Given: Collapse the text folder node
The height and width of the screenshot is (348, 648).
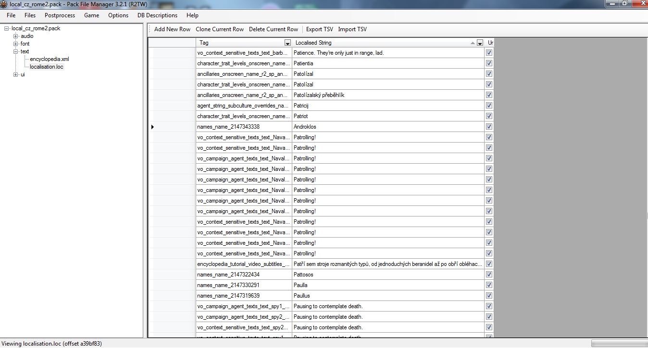Looking at the screenshot, I should [x=15, y=51].
